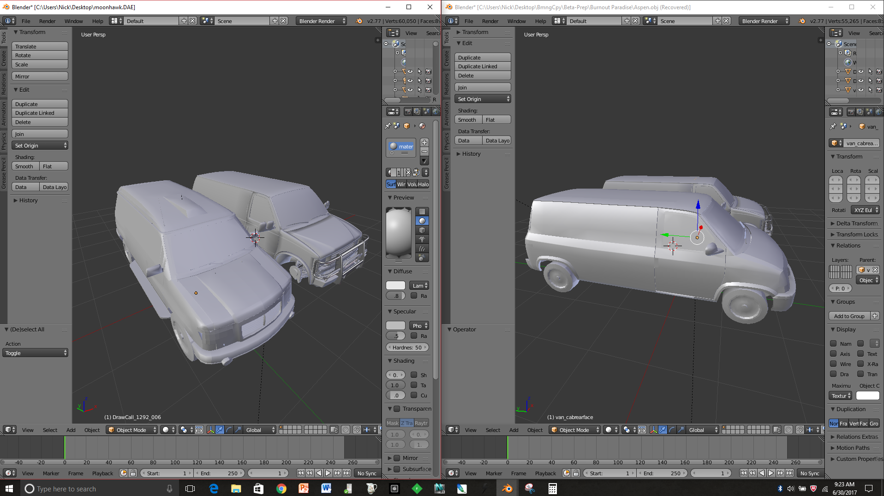Enable the Transparency checkbox in left material panel
This screenshot has height=496, width=884.
coord(397,408)
